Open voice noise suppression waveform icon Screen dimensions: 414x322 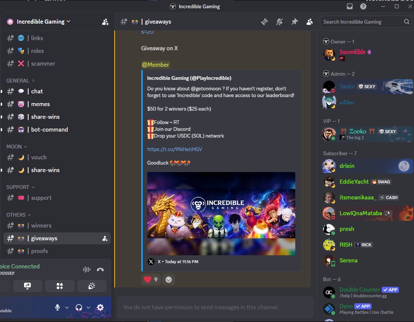[x=87, y=269]
